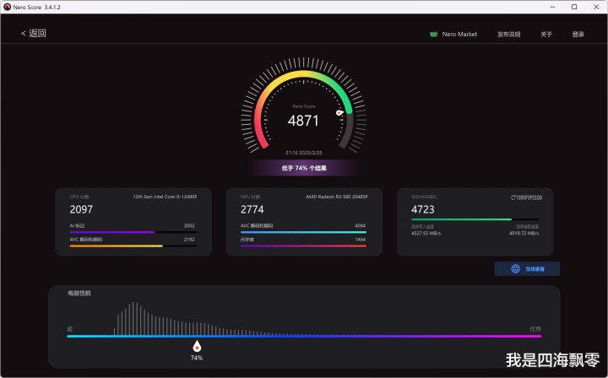Click the SSD green progress bar

coord(475,219)
